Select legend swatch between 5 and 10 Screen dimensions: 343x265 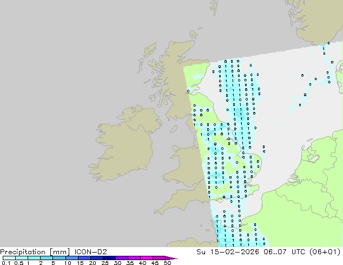59,258
